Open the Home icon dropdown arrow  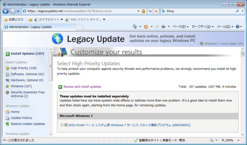140,27
